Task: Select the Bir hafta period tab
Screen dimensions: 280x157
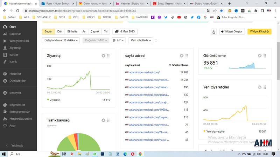Action: point(72,31)
